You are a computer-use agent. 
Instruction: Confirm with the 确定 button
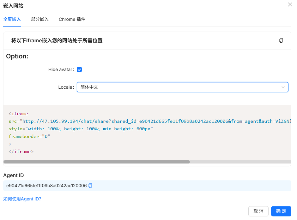[x=281, y=211]
